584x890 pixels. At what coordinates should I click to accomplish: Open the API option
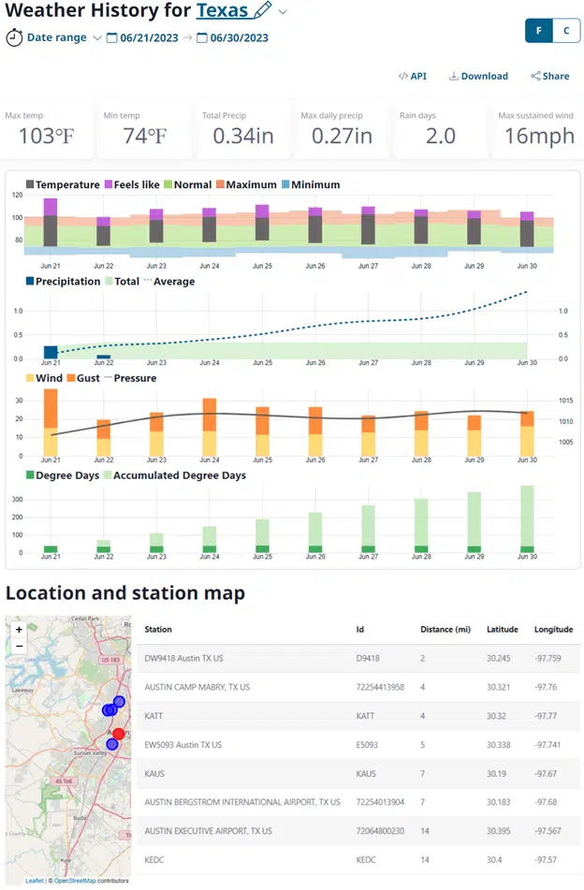point(412,76)
